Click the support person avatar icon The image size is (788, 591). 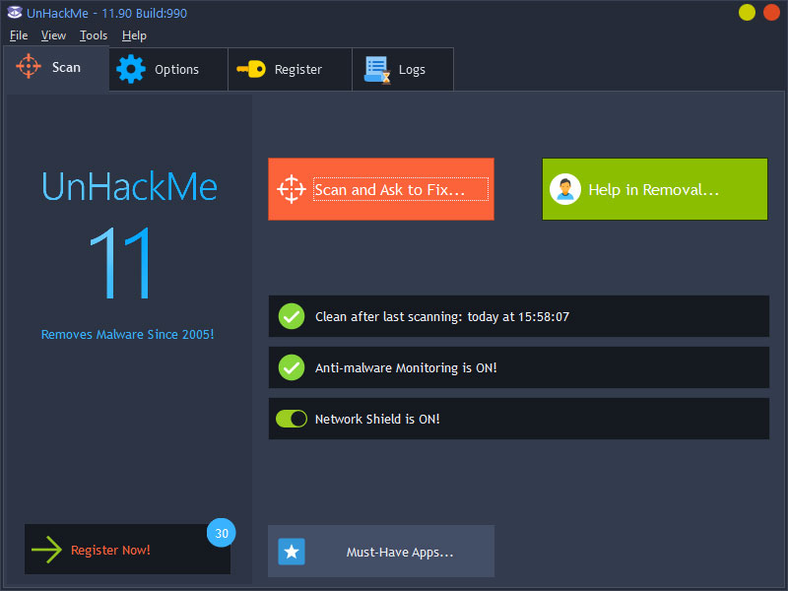pyautogui.click(x=565, y=189)
